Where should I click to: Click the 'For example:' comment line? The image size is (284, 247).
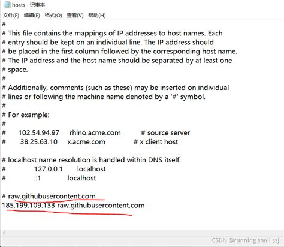click(x=26, y=115)
